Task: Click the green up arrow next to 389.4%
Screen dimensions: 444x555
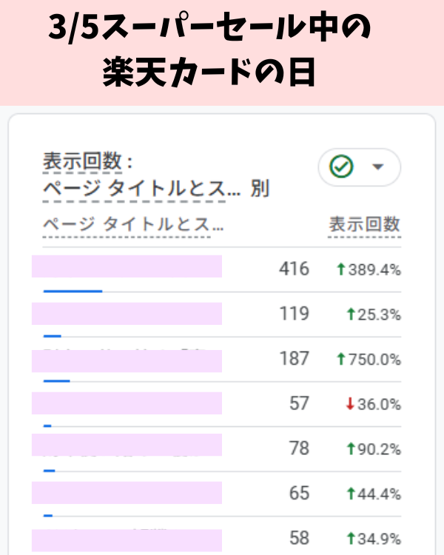Action: [x=341, y=269]
